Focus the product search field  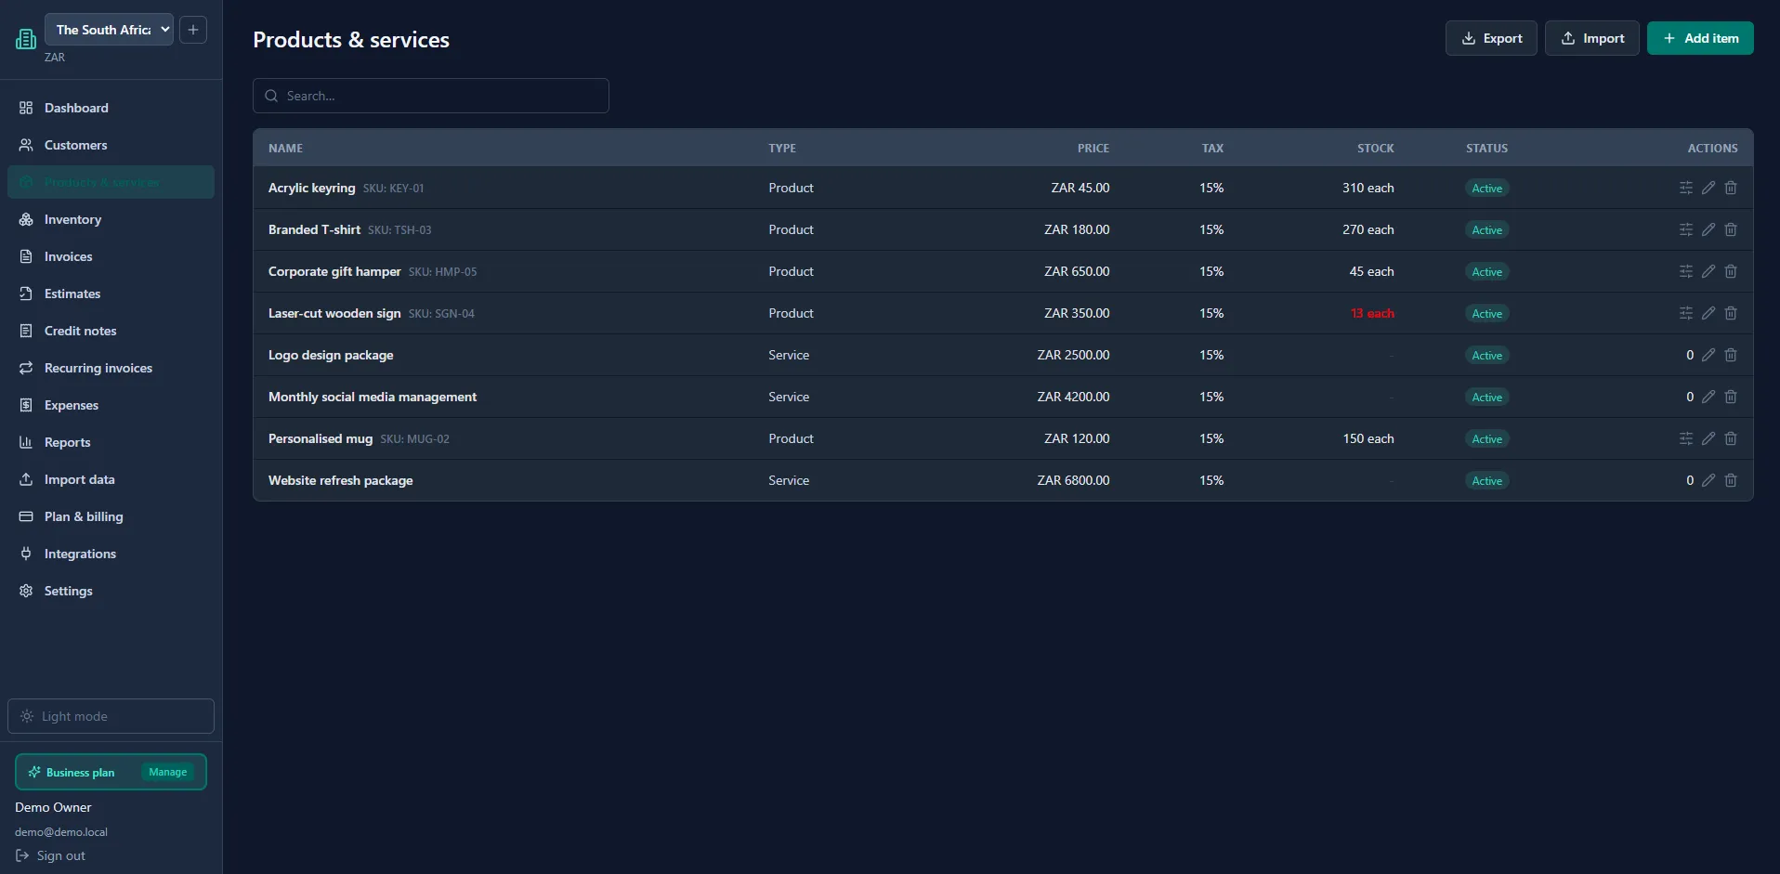431,96
